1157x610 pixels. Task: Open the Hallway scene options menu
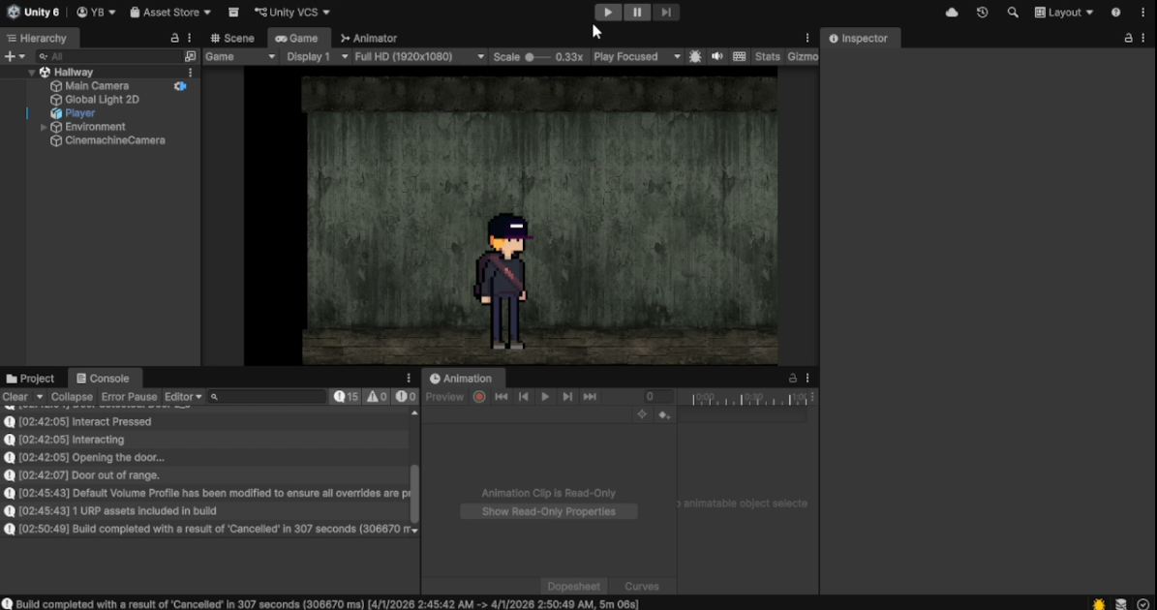(191, 73)
